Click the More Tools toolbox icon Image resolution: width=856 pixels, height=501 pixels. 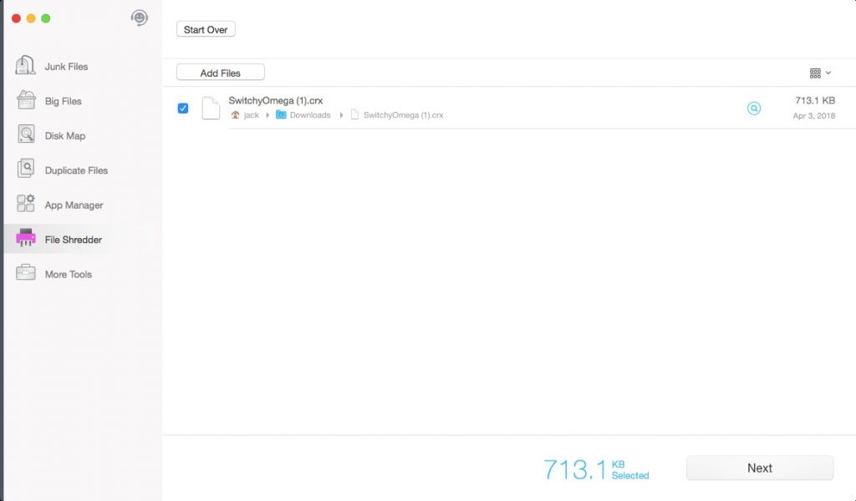tap(25, 273)
